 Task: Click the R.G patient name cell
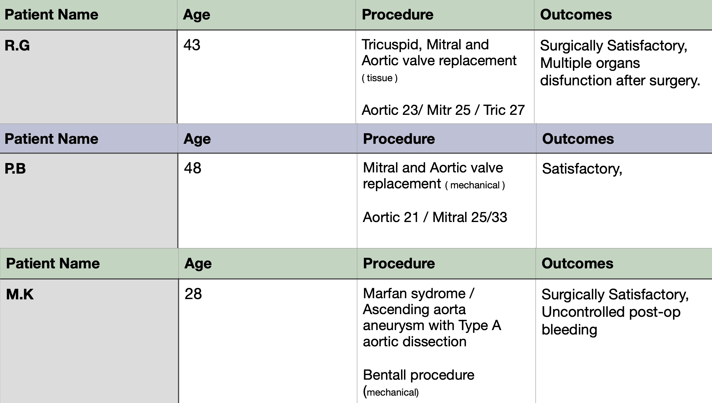coord(17,46)
